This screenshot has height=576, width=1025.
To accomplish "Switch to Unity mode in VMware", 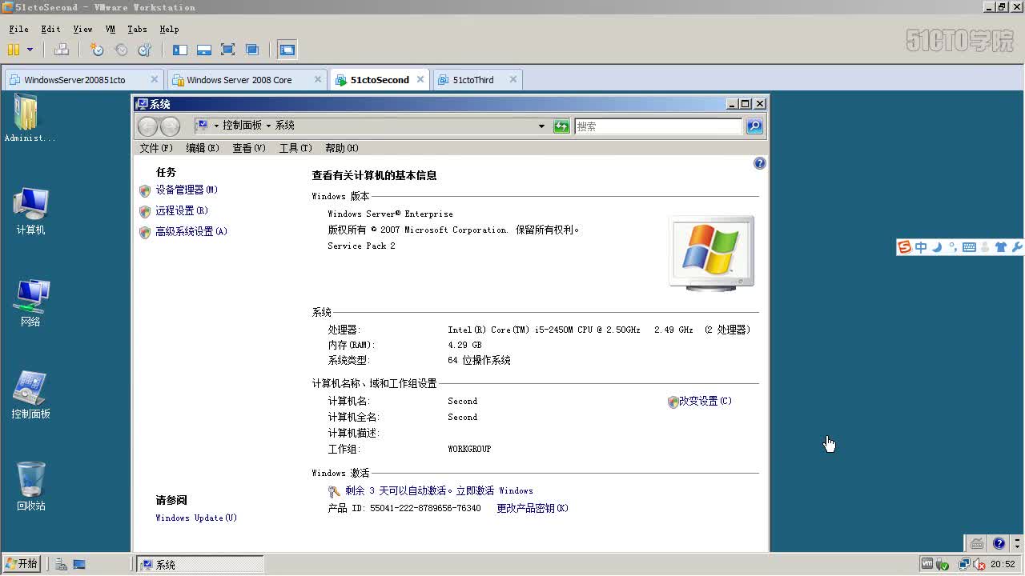I will click(x=252, y=50).
